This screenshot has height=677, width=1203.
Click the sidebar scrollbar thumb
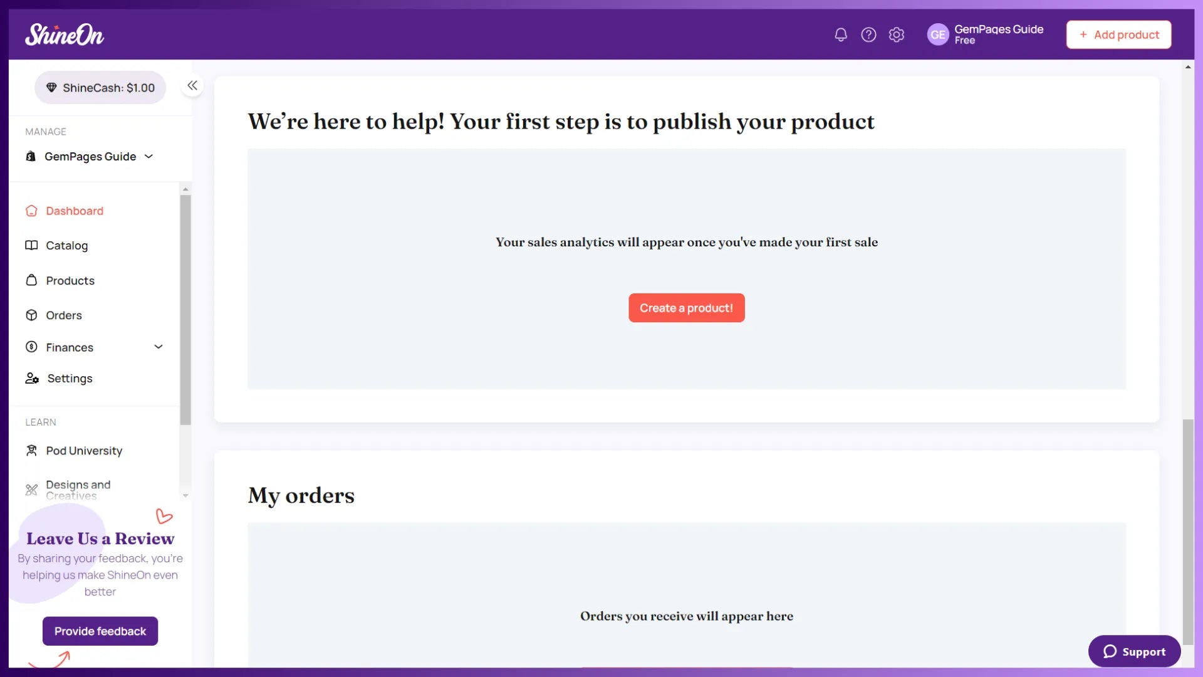(x=185, y=310)
